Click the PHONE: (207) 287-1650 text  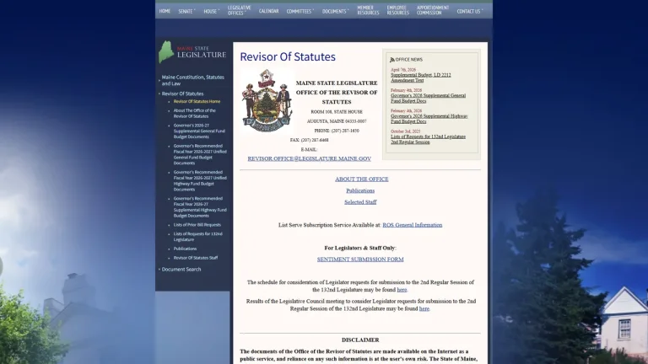(x=337, y=131)
